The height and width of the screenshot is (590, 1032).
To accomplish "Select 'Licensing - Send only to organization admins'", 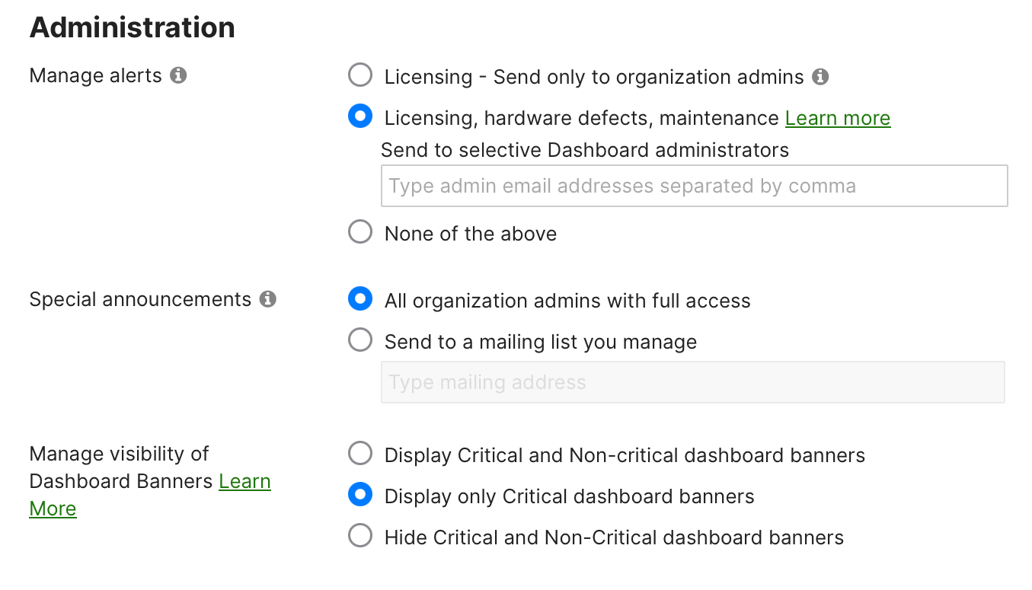I will pos(360,75).
